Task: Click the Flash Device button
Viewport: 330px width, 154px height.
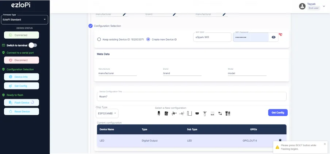Action: 21,103
